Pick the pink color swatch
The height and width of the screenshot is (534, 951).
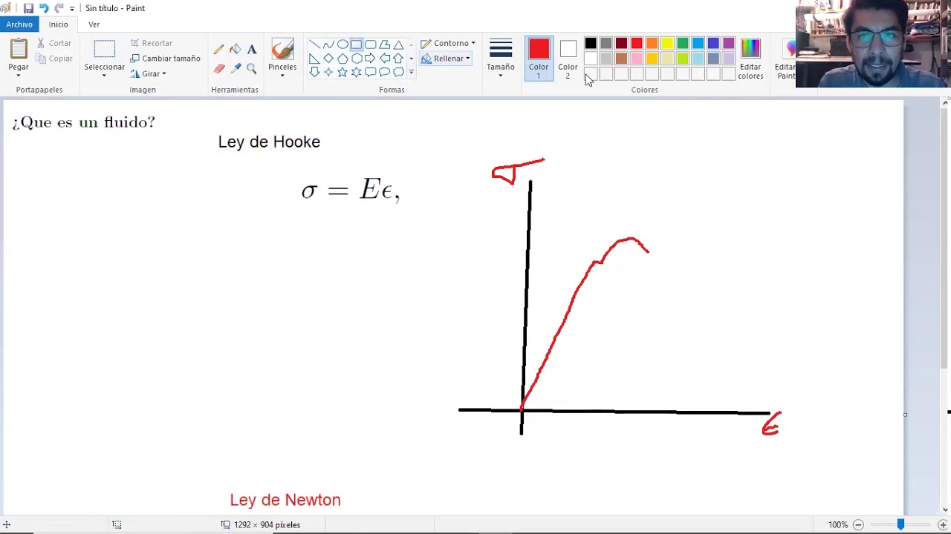(x=637, y=59)
